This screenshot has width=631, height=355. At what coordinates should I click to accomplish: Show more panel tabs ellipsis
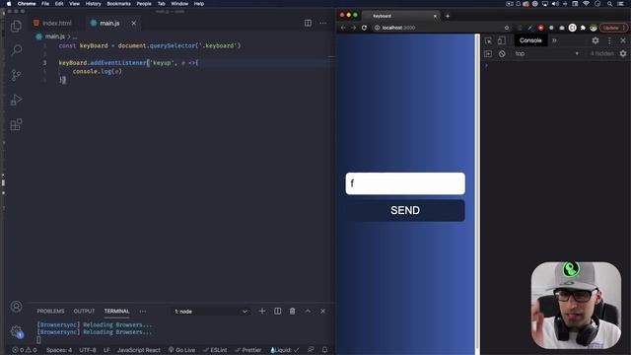143,312
